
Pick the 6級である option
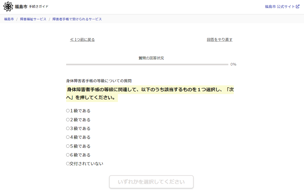coord(68,155)
